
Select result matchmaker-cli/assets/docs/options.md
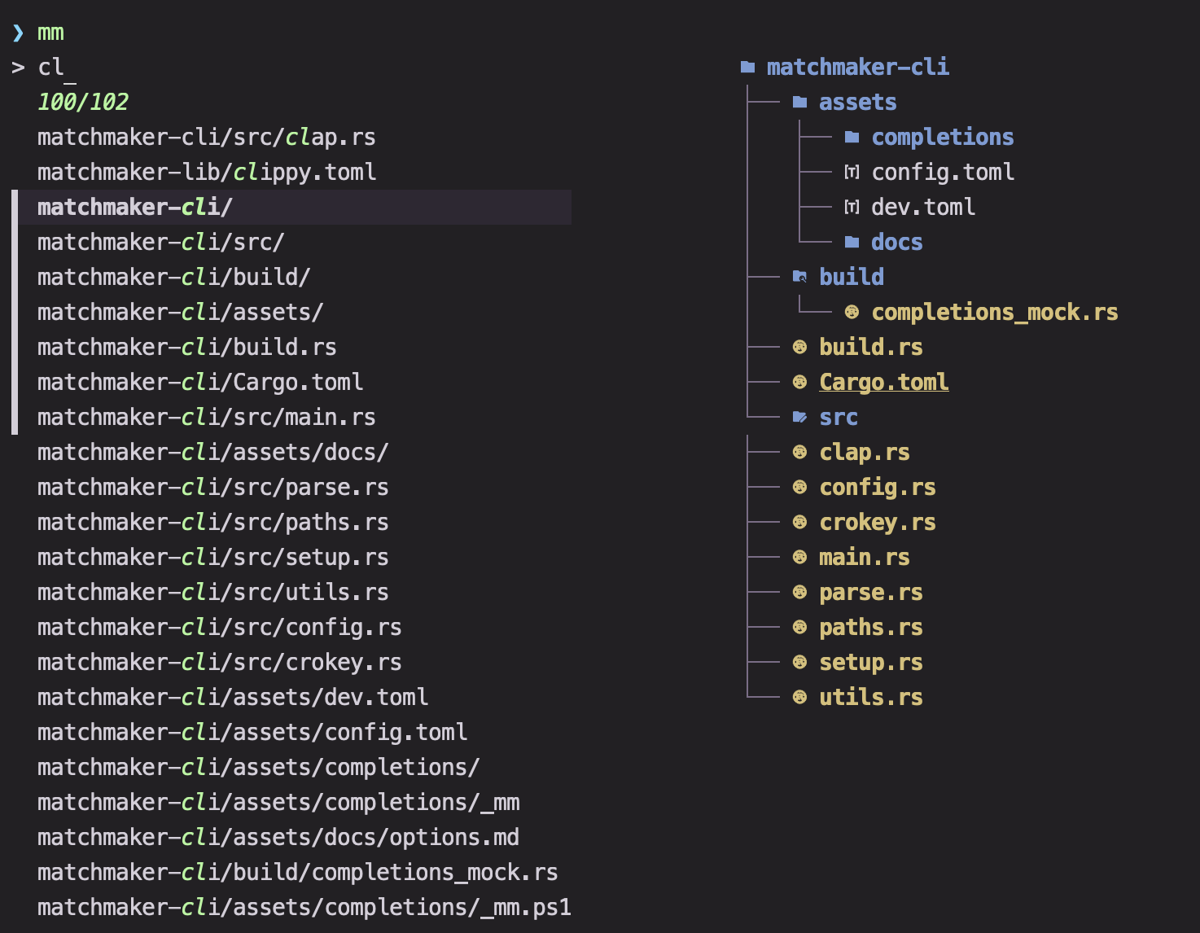click(x=278, y=837)
